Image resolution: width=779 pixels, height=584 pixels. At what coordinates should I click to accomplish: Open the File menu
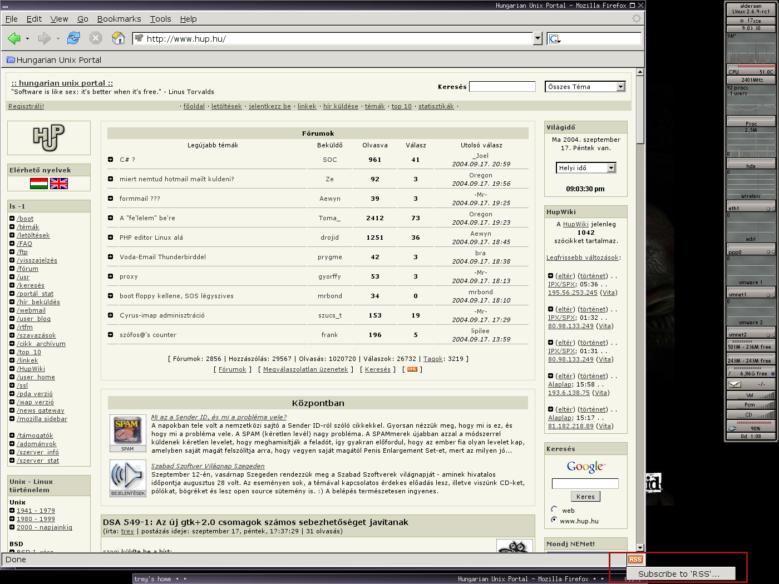(12, 18)
